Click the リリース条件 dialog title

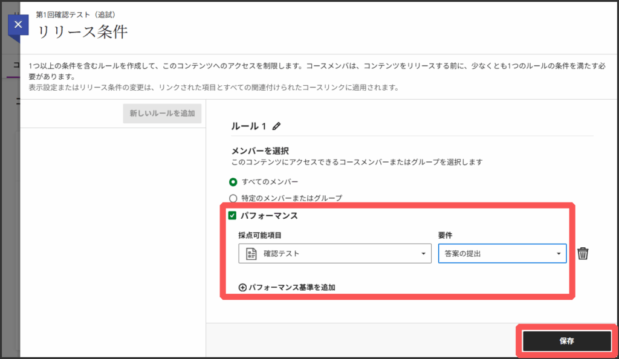coord(82,31)
